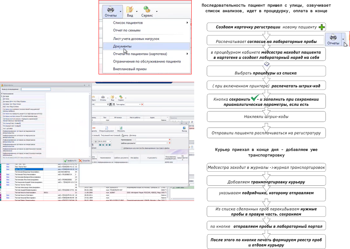This screenshot has height=249, width=350.
Task: Clear Шаблон документа with red X
Action: pos(169,143)
